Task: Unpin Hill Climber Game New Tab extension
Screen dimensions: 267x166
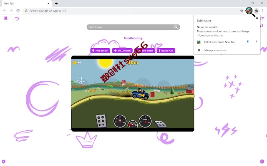Action: [x=248, y=42]
